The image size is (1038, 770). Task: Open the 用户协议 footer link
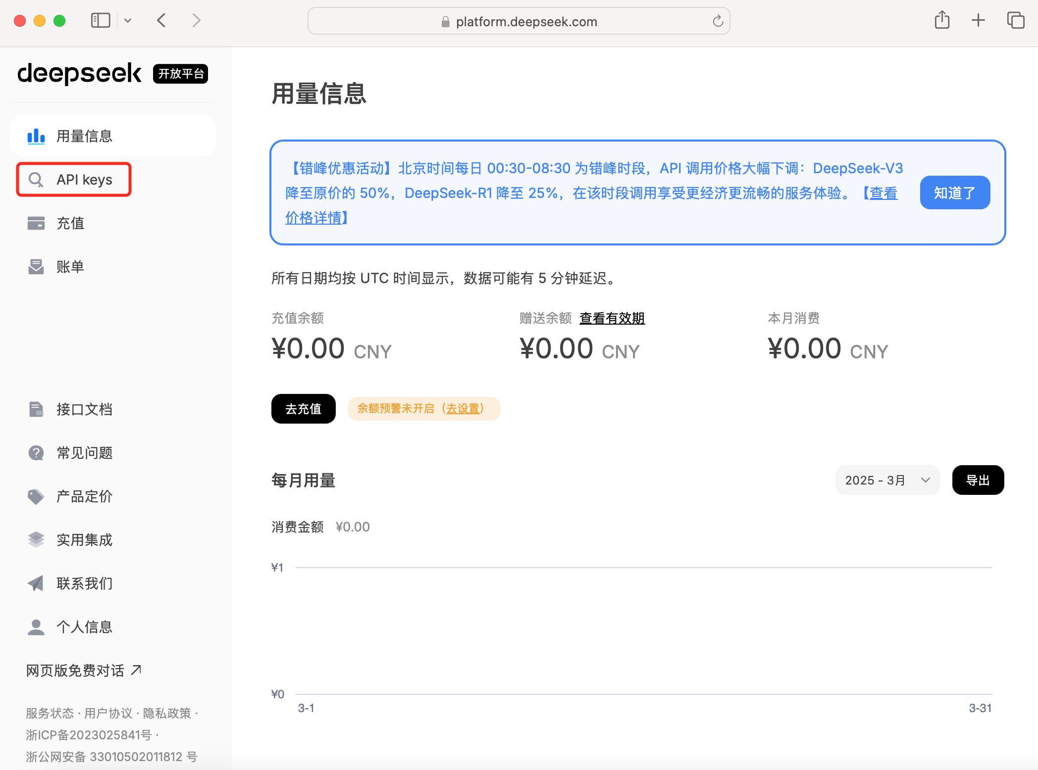pyautogui.click(x=108, y=713)
